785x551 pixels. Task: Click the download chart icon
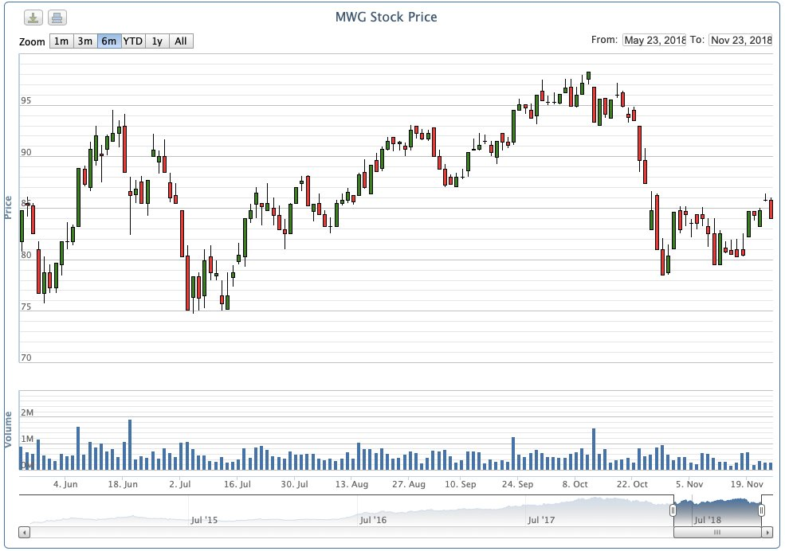pos(33,18)
